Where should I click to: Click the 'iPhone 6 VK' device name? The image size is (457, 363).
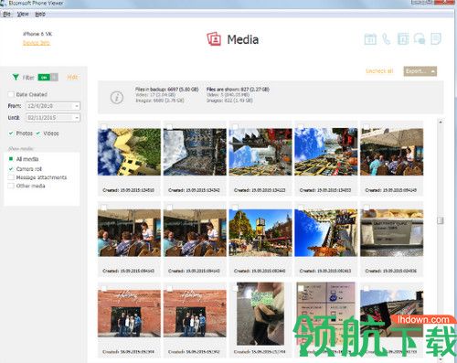pos(37,34)
